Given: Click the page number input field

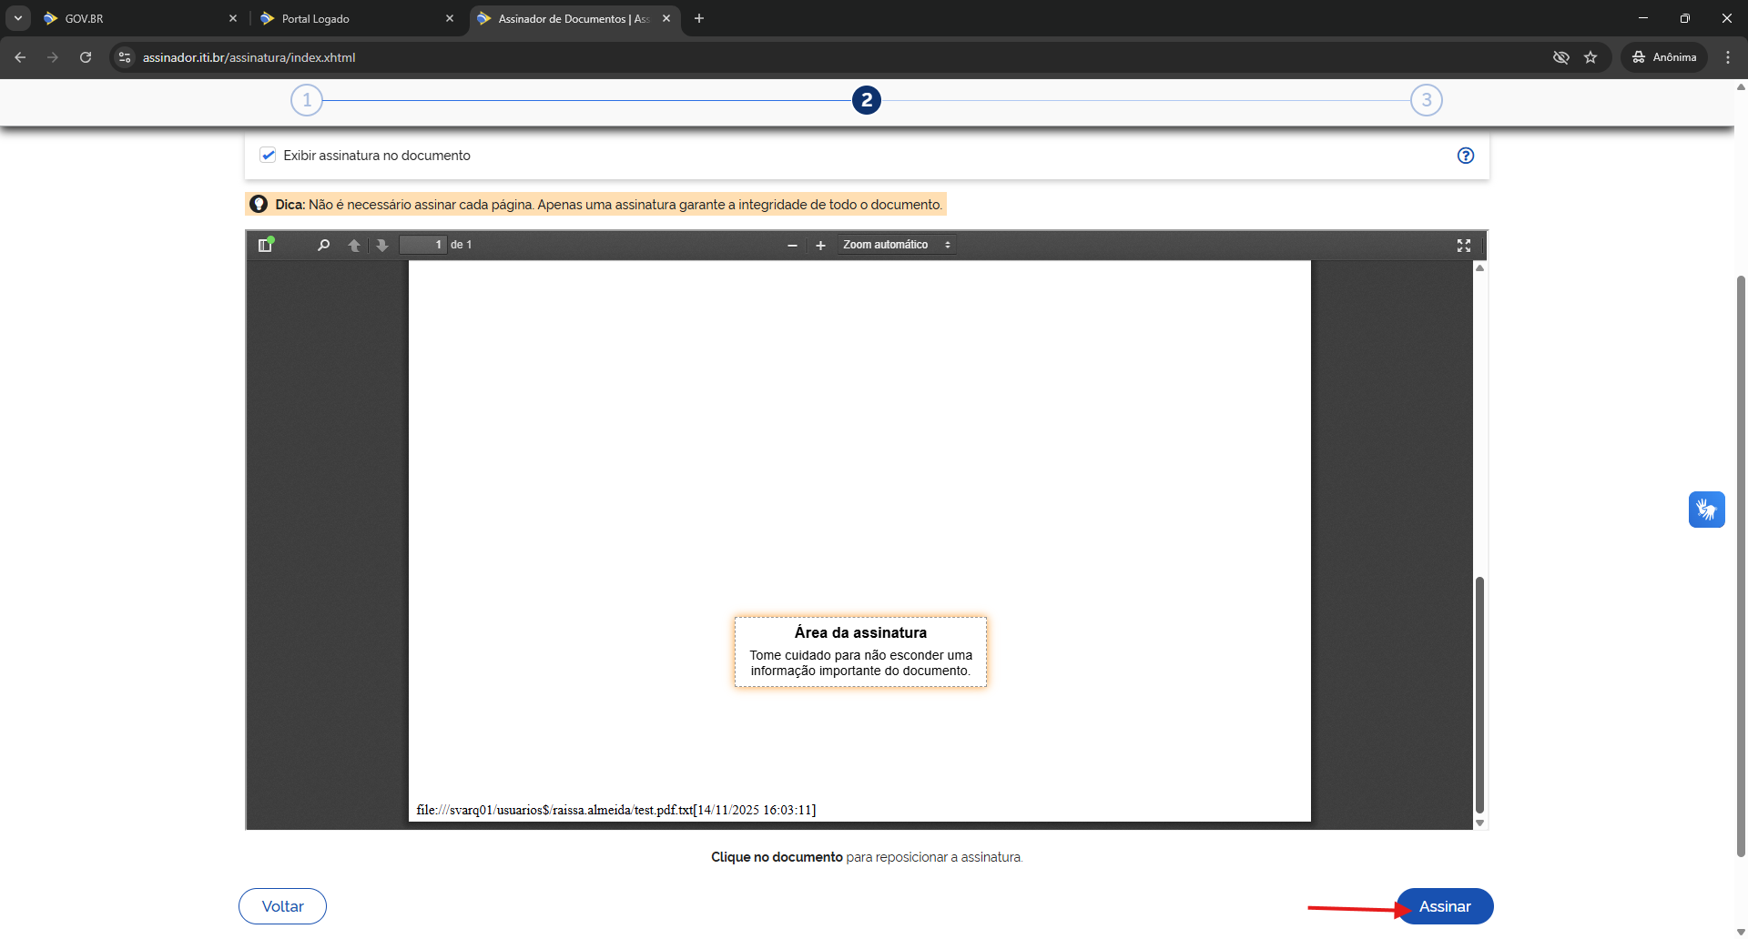Looking at the screenshot, I should [x=423, y=245].
